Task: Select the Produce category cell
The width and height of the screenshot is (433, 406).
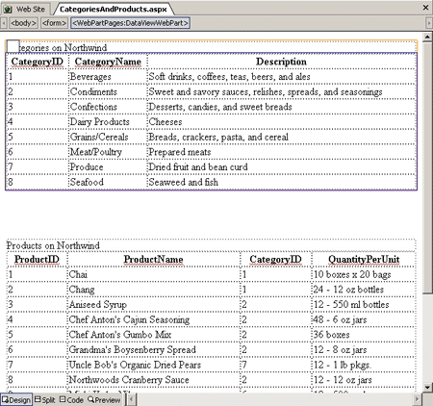Action: pos(108,167)
